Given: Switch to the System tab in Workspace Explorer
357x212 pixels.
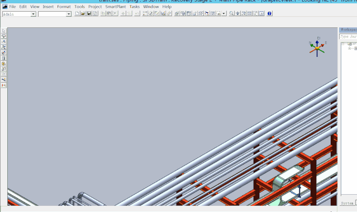Looking at the screenshot, I should (347, 203).
